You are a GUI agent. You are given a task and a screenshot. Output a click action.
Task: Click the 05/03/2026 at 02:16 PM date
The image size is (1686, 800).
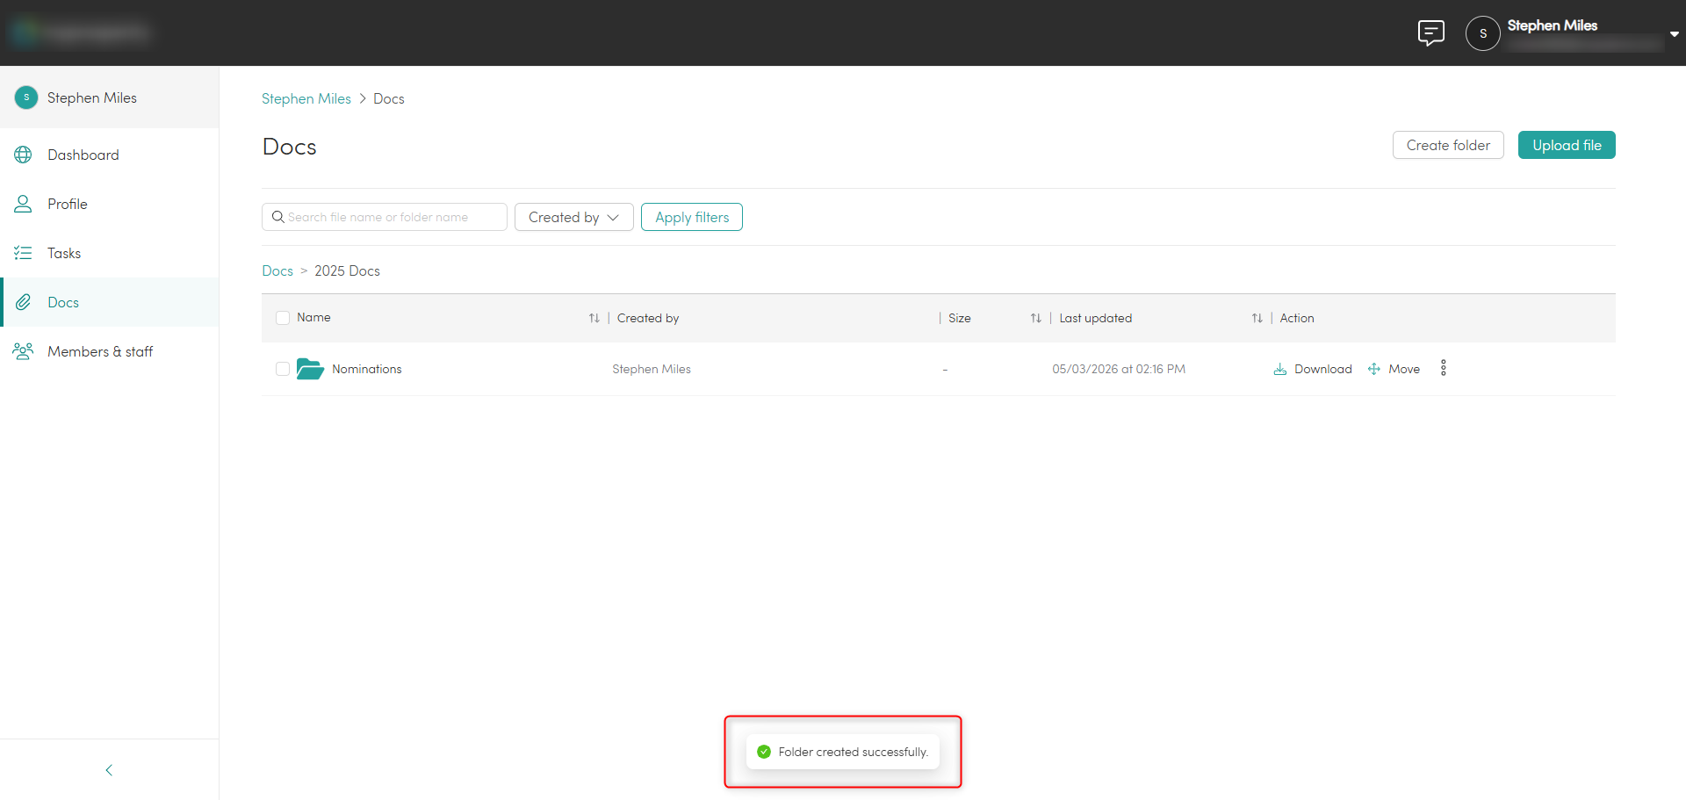[x=1119, y=369]
